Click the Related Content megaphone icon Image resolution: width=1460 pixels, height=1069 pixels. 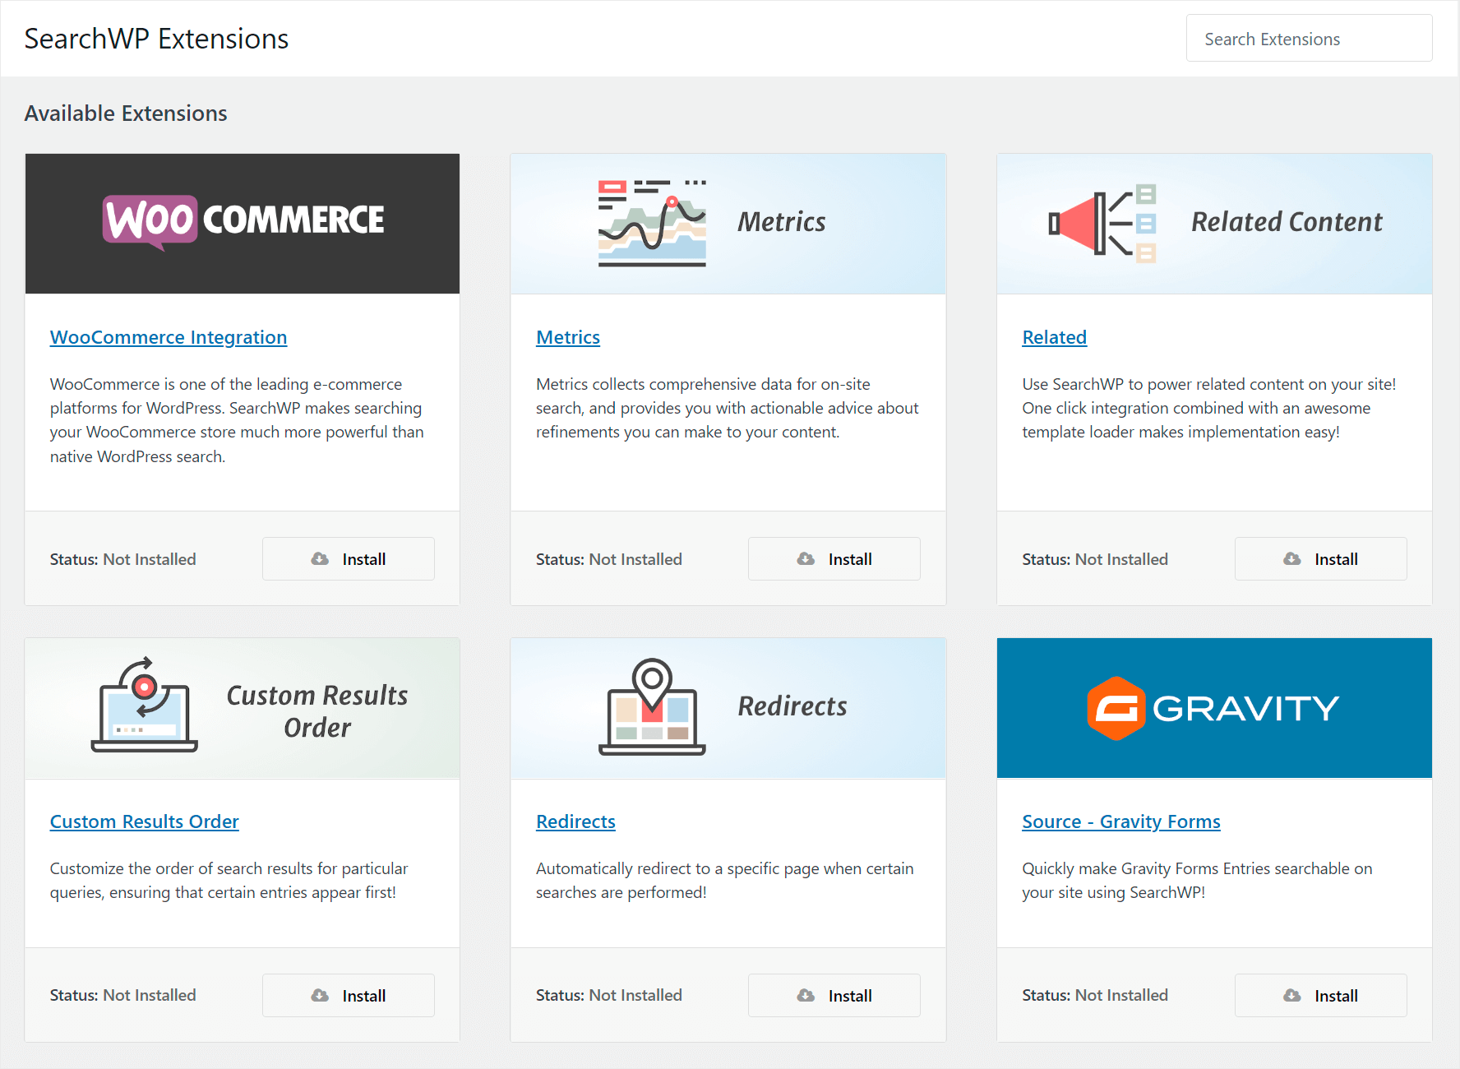[1102, 223]
